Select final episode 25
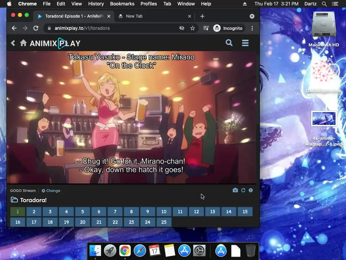This screenshot has height=260, width=346. coord(164,222)
